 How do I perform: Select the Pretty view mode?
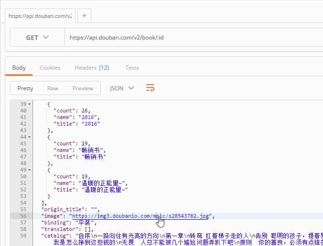tap(25, 88)
